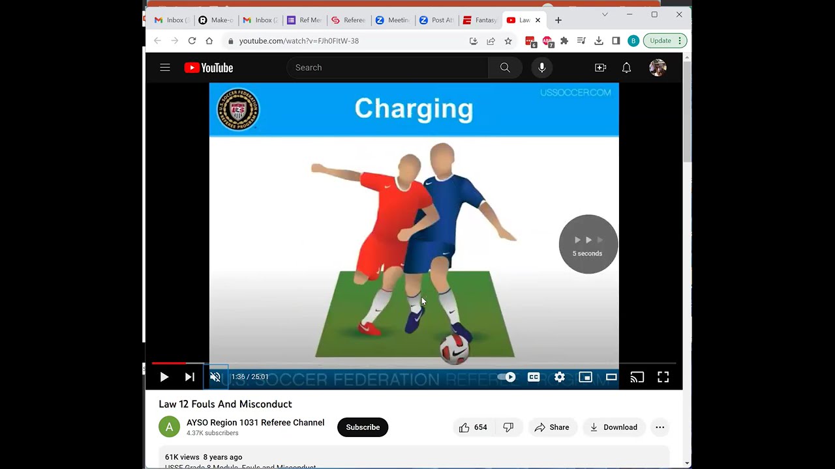Toggle theater mode
Viewport: 835px width, 469px height.
pos(611,377)
